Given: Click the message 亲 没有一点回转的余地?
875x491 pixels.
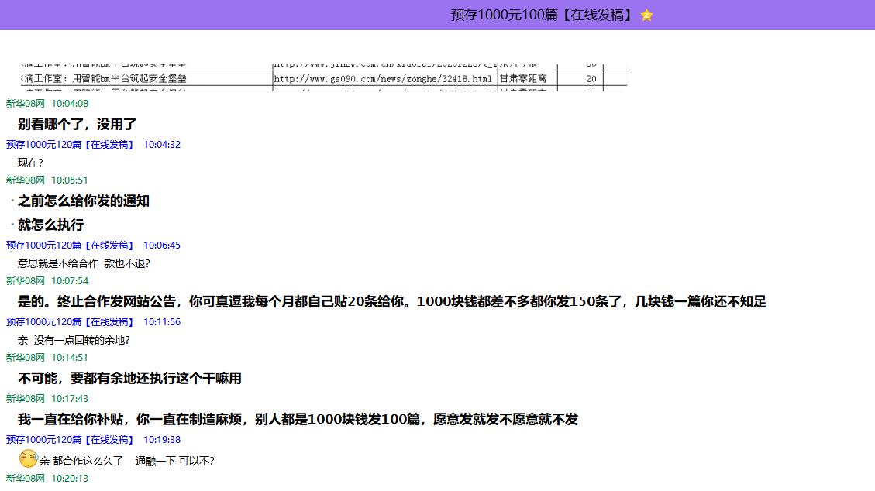Looking at the screenshot, I should 74,340.
